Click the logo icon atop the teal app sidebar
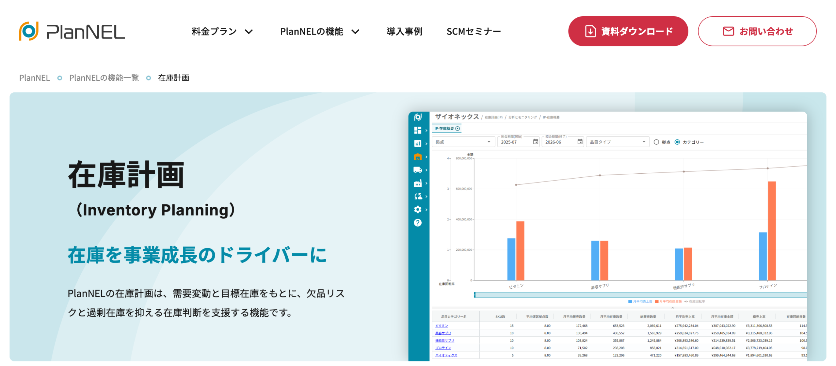Screen dimensions: 836x366 [418, 117]
